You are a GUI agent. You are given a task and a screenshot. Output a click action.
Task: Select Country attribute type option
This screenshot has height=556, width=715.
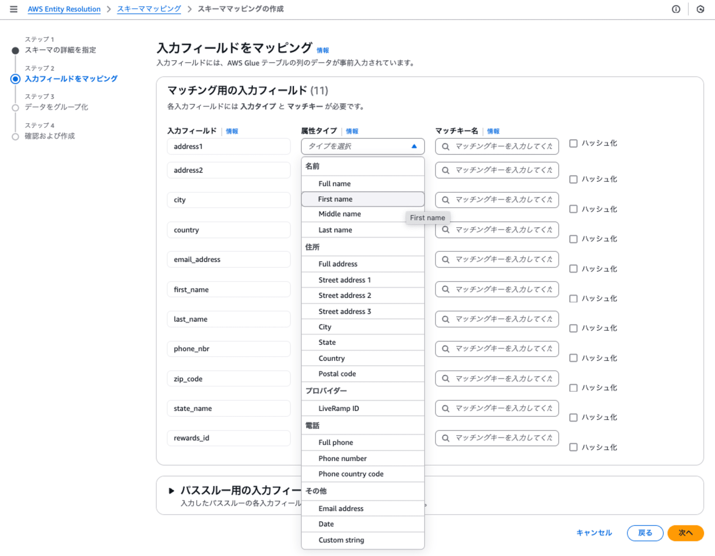(x=363, y=358)
